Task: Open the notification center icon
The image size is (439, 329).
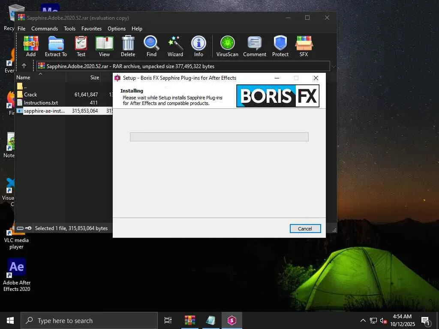Action: [x=426, y=320]
